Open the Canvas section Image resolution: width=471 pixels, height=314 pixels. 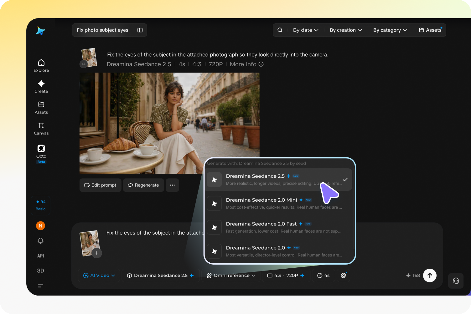point(41,129)
